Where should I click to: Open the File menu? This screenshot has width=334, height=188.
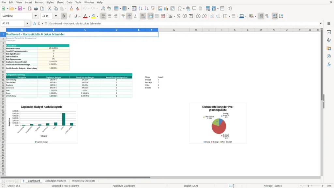(x=3, y=2)
